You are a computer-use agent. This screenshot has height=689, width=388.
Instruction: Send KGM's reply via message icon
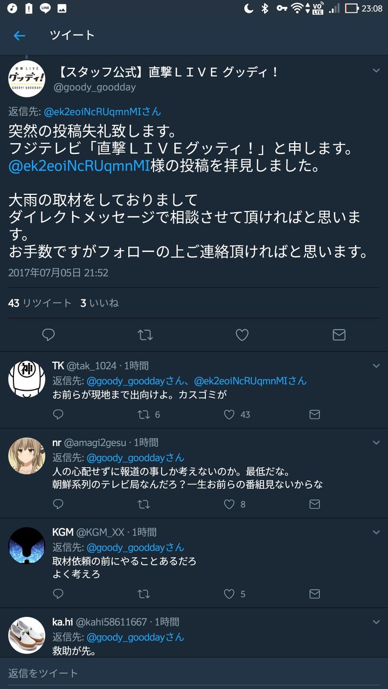pyautogui.click(x=315, y=594)
